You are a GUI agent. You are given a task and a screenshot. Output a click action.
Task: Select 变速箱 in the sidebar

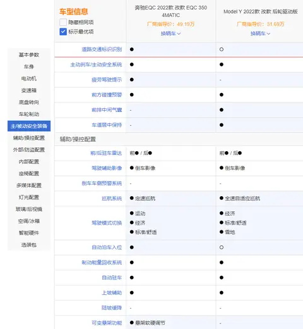pos(29,90)
